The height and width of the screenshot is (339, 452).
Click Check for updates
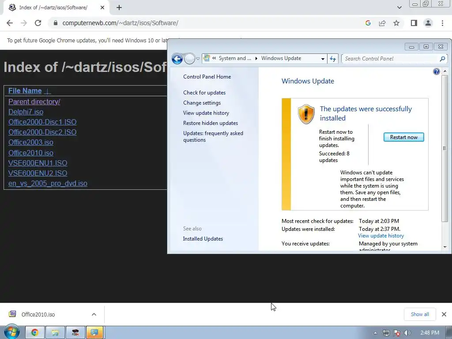click(x=204, y=93)
